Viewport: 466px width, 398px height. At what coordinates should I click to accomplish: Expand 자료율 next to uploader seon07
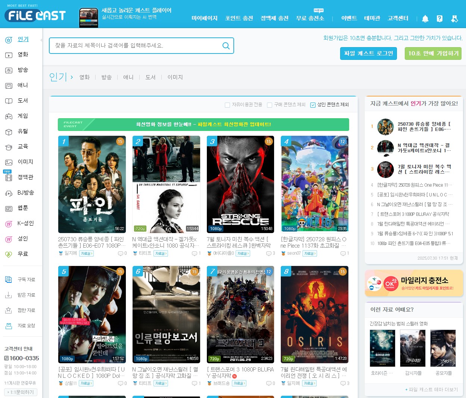[x=310, y=254]
